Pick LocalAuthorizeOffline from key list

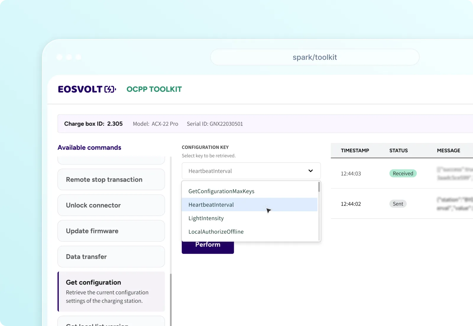point(216,232)
